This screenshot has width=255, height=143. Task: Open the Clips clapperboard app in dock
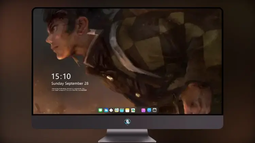coord(122,110)
